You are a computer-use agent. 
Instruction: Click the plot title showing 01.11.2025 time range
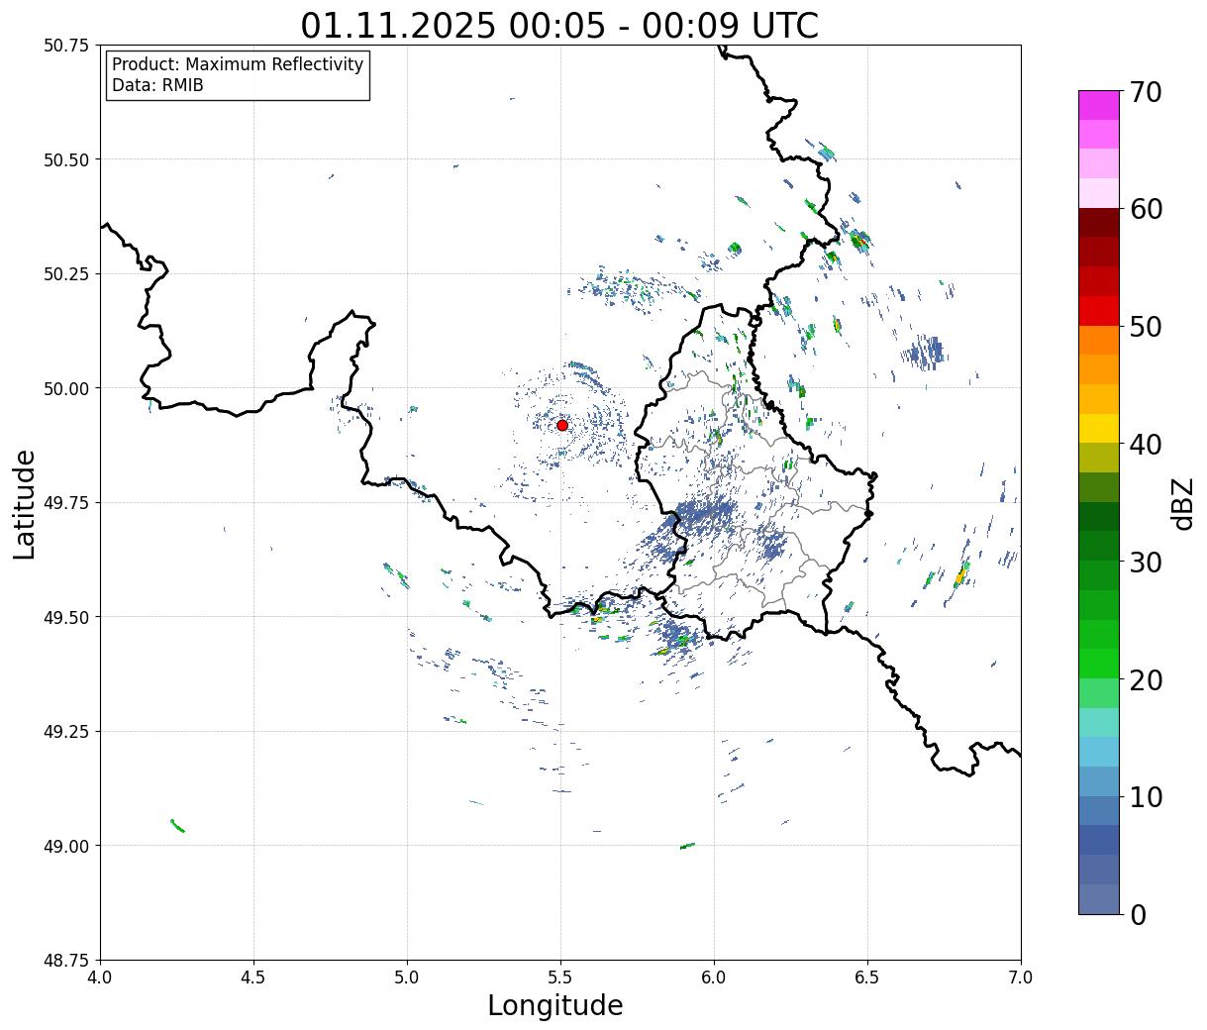[x=559, y=26]
